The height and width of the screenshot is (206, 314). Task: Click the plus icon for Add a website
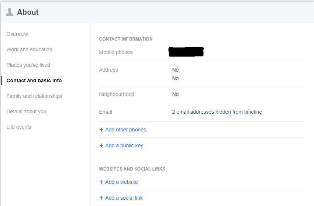pos(101,182)
